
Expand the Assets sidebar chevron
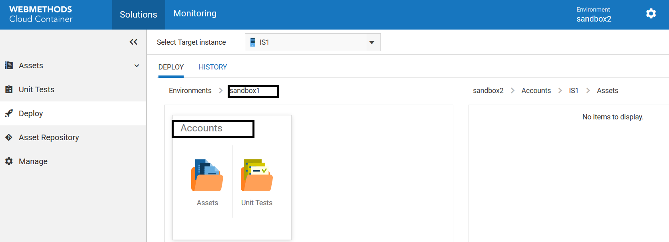(137, 65)
